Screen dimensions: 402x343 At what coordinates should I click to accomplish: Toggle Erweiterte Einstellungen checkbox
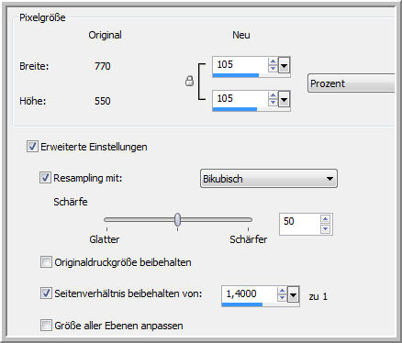click(x=32, y=147)
